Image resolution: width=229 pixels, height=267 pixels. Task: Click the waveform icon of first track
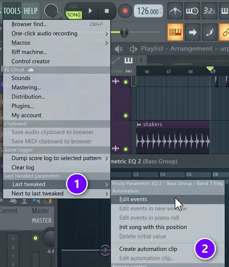click(116, 82)
